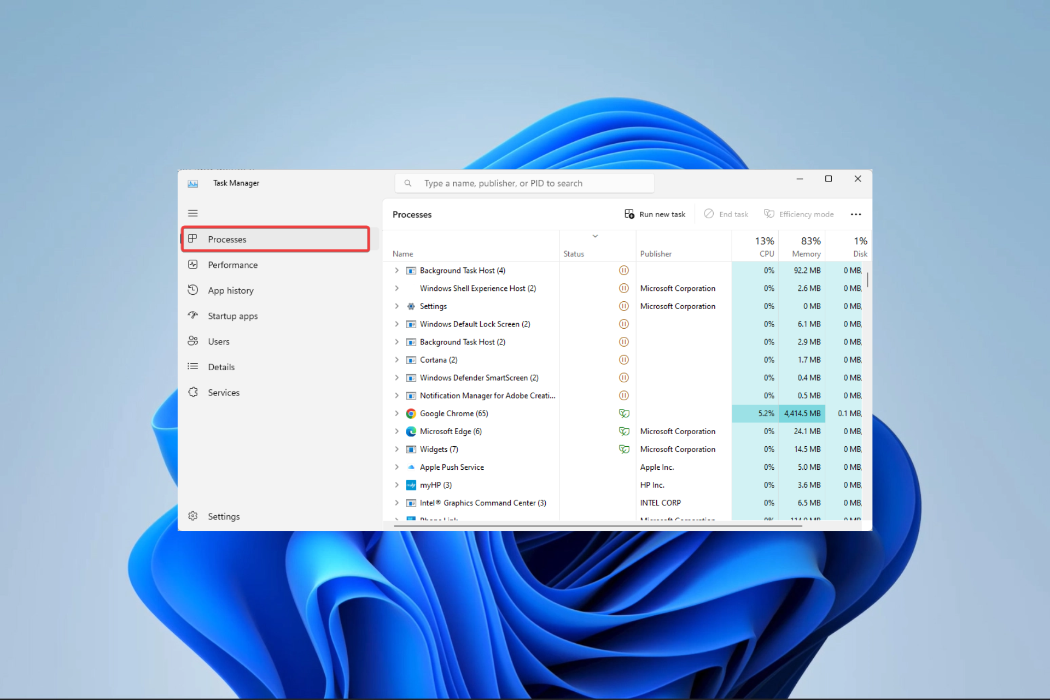Image resolution: width=1050 pixels, height=700 pixels.
Task: Click the Apple Push Service cloud icon
Action: pyautogui.click(x=411, y=467)
